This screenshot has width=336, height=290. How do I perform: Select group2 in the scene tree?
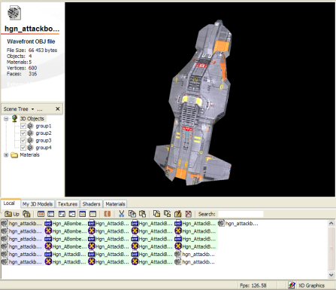tap(44, 133)
